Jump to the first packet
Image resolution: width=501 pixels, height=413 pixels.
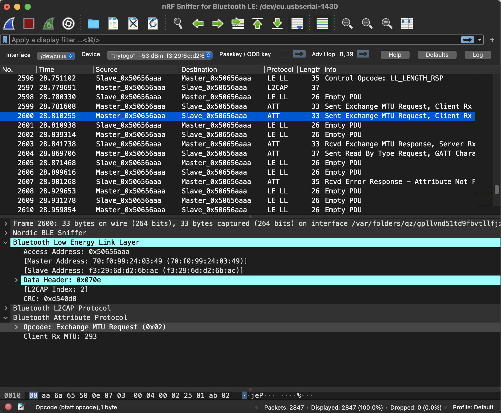(258, 24)
